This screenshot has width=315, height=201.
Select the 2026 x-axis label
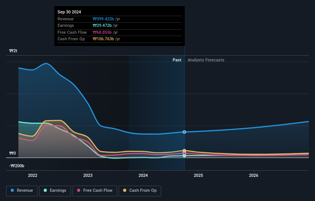[x=254, y=176]
